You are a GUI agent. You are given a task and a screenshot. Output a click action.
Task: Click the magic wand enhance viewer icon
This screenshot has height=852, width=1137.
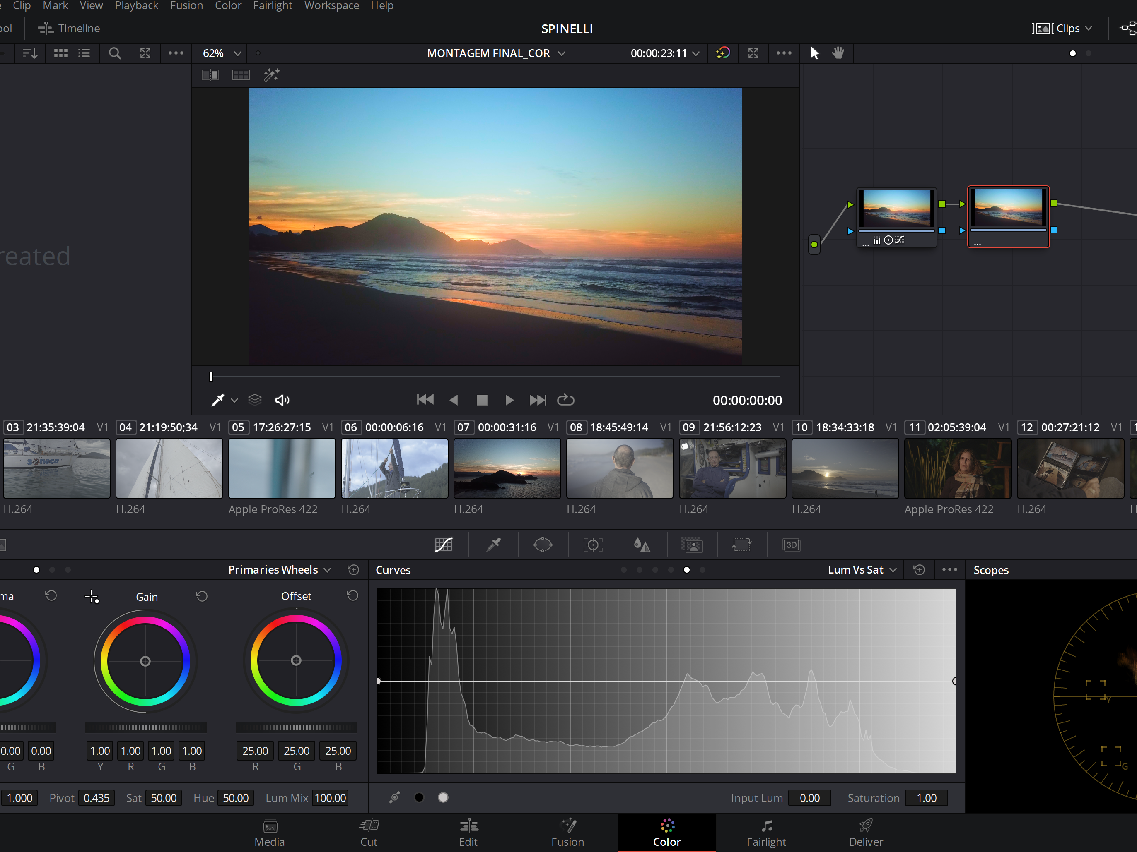coord(271,75)
